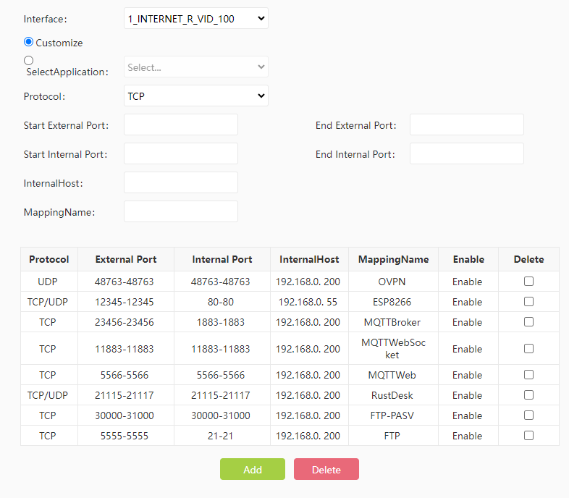
Task: Open the SelectApplication dropdown
Action: point(196,67)
